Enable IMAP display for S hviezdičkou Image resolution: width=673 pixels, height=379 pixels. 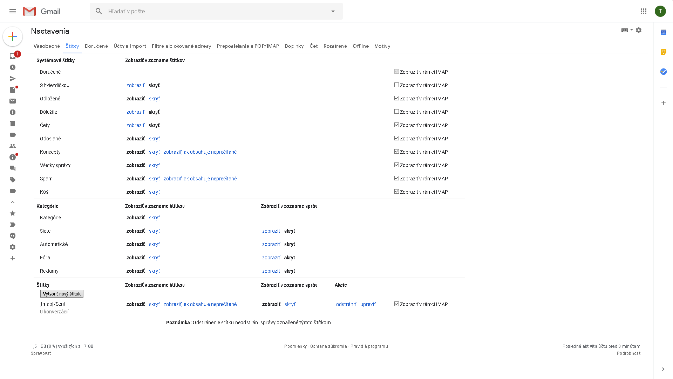(396, 85)
